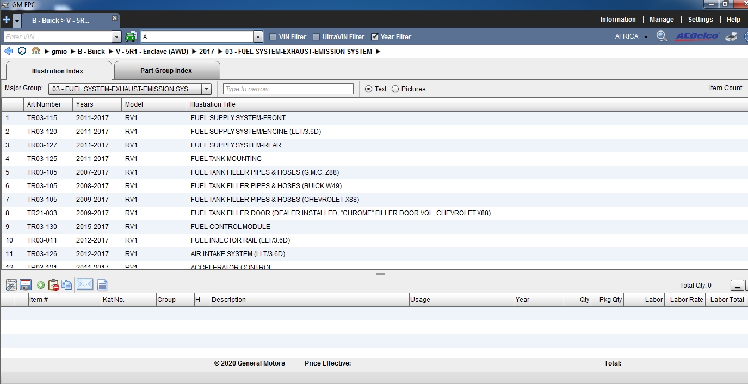
Task: Click the Enter VIN input field
Action: 57,36
